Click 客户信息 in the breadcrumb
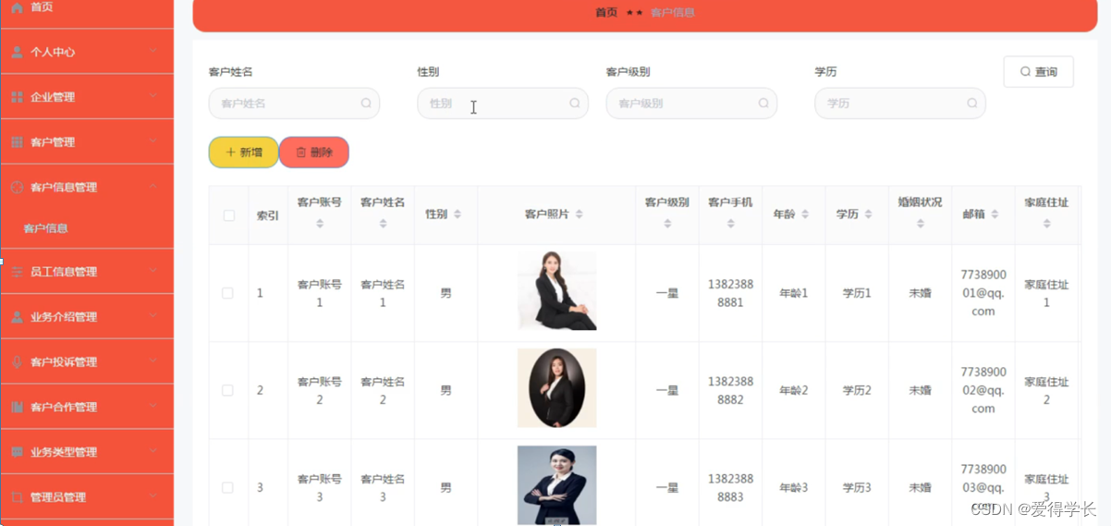Screen dimensions: 1111x526 click(x=673, y=13)
